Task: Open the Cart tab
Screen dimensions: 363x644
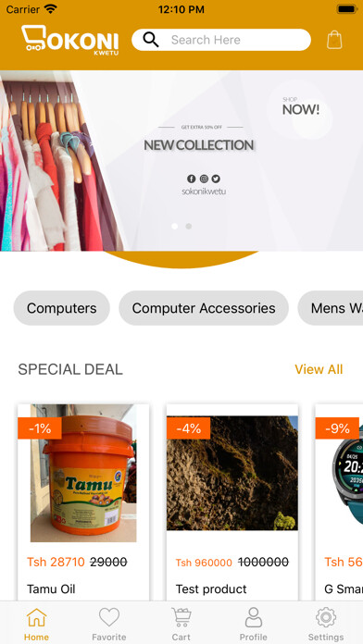Action: (181, 624)
